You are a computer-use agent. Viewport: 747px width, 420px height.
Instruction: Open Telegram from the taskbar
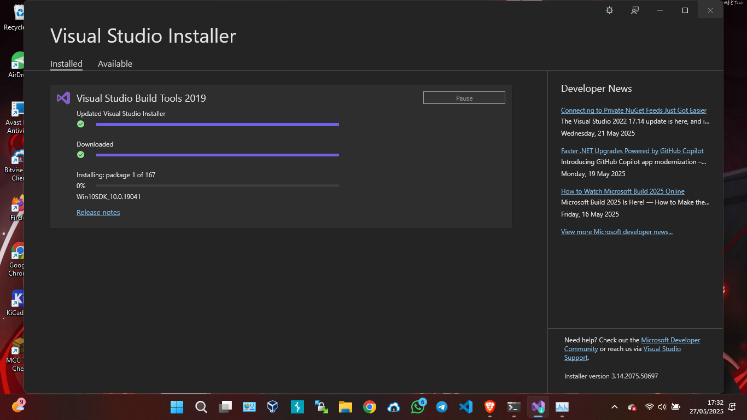(442, 407)
